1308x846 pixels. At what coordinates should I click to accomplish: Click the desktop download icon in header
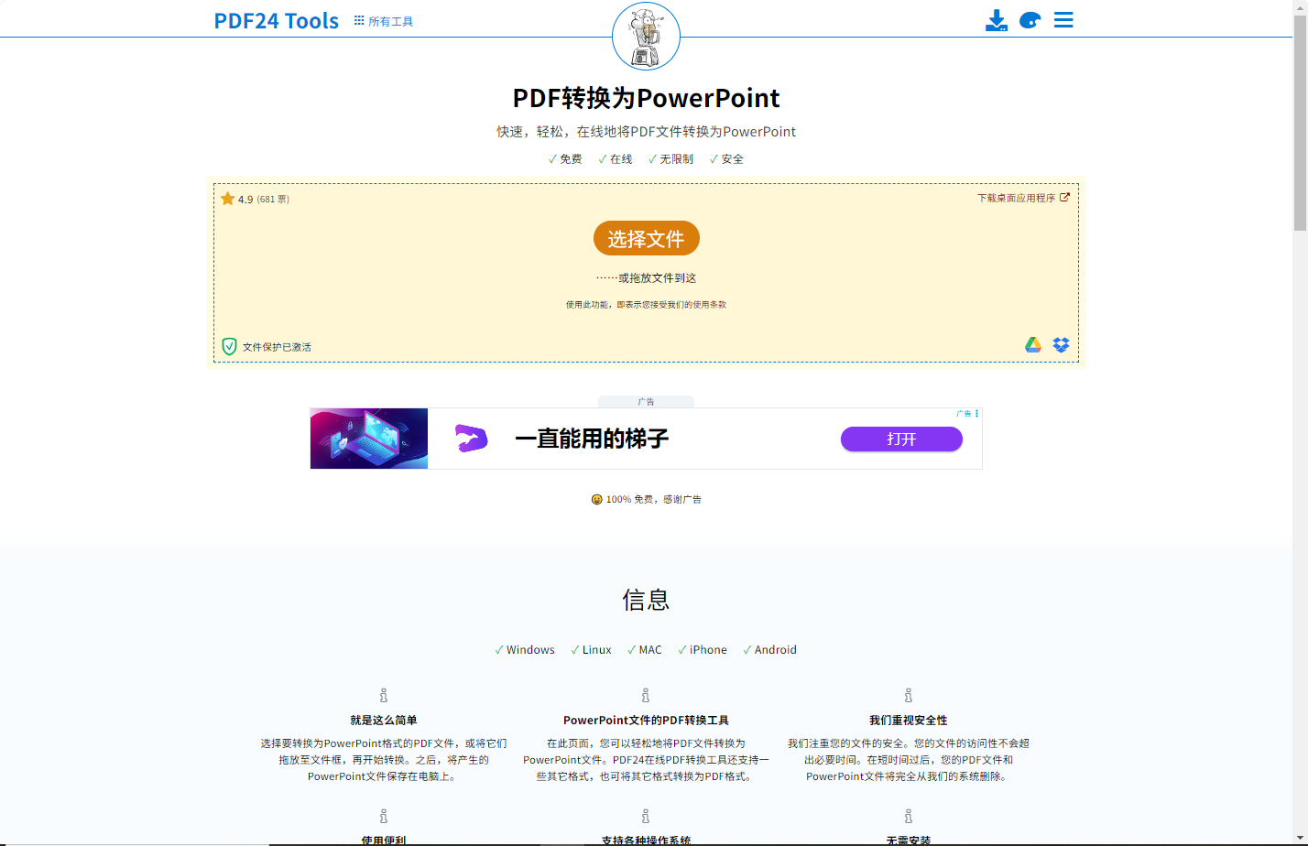[996, 20]
